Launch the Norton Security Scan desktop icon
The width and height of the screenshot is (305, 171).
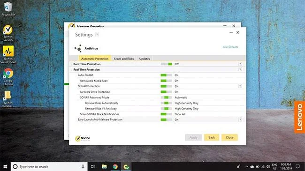pos(8,55)
